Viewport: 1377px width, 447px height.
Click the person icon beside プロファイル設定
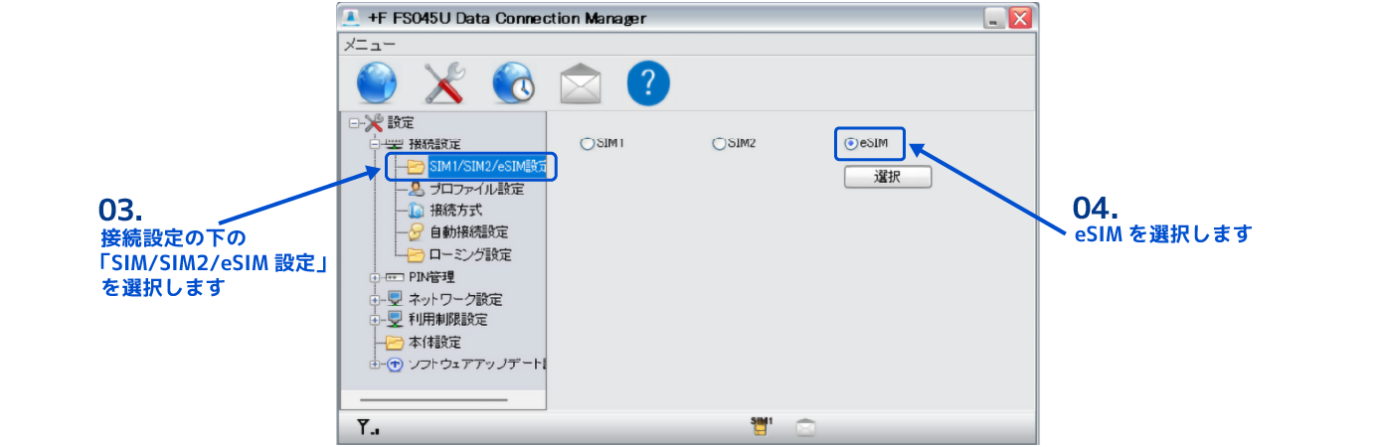[417, 189]
